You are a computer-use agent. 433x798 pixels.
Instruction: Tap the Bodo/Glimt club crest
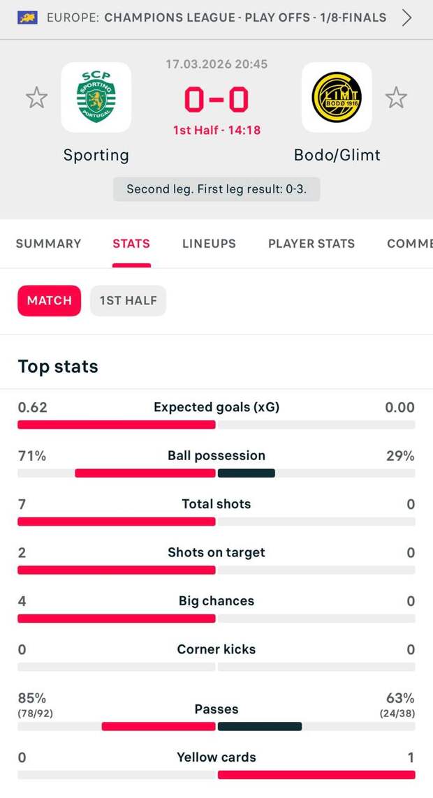point(336,97)
